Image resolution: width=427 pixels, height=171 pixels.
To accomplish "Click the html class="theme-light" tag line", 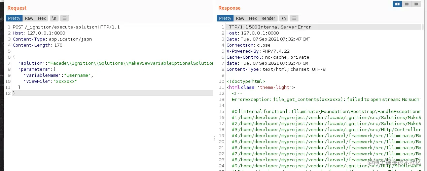I will point(261,88).
